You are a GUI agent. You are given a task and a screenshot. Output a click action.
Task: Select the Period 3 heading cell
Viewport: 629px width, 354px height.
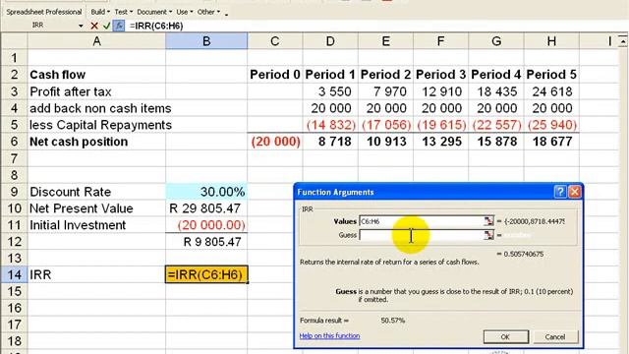(441, 75)
